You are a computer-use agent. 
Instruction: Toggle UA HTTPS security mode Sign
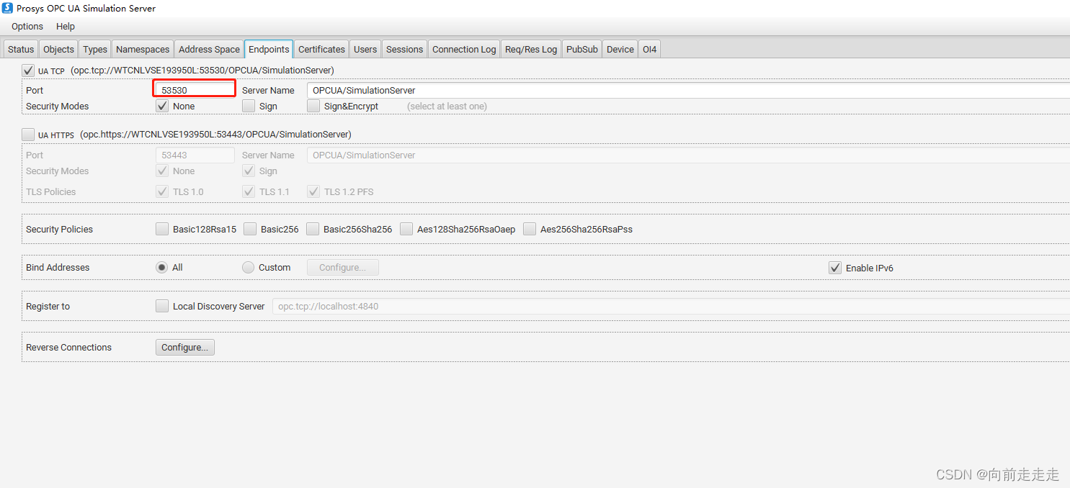[x=249, y=171]
